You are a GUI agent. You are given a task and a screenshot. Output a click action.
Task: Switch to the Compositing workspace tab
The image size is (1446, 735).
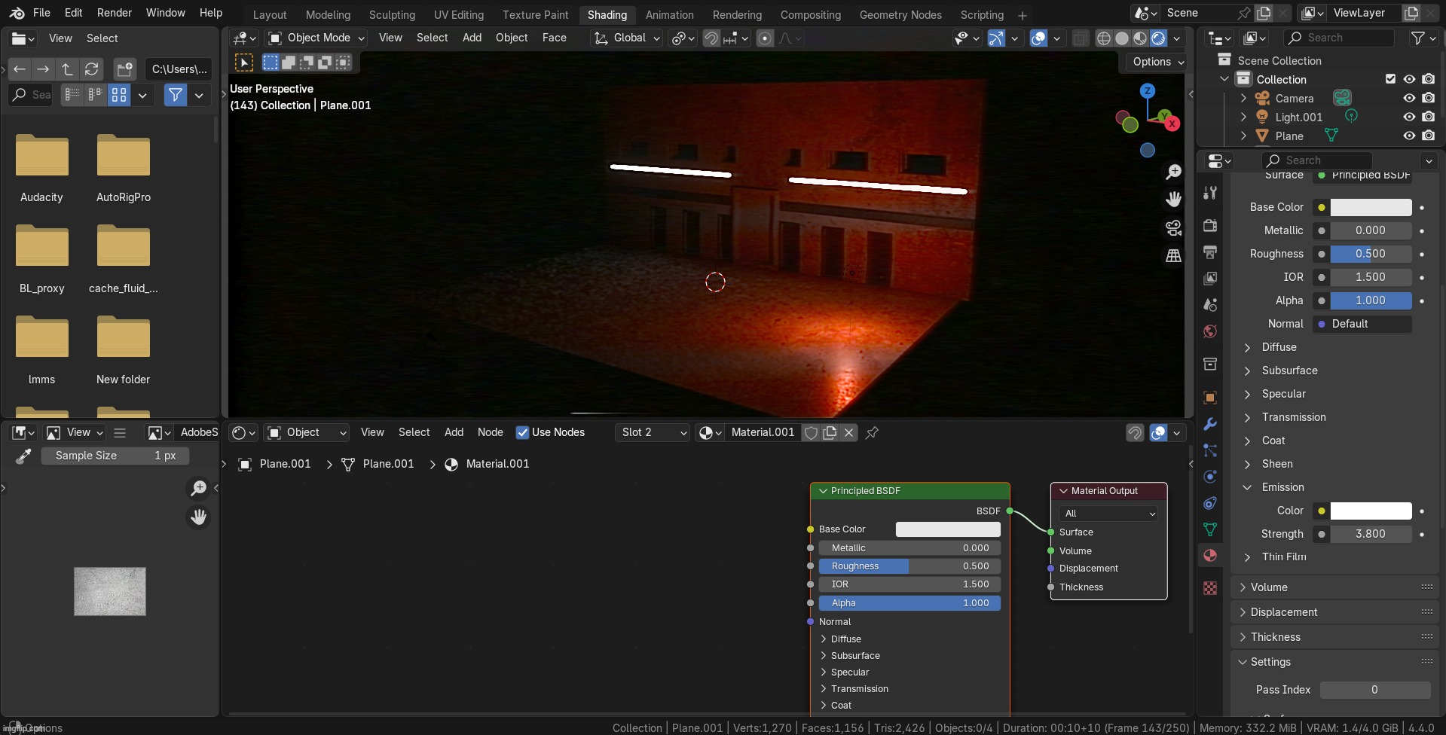click(810, 15)
